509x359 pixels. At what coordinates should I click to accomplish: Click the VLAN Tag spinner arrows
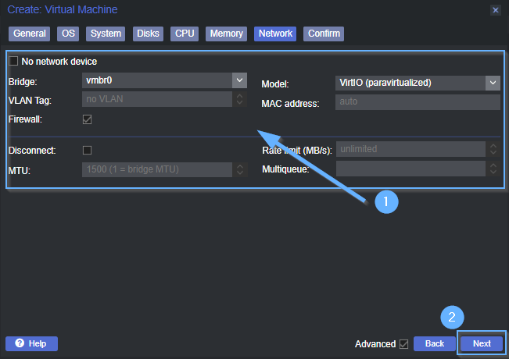click(239, 100)
